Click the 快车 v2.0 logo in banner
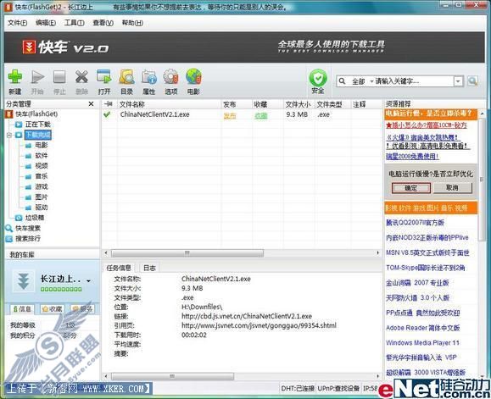 [66, 47]
